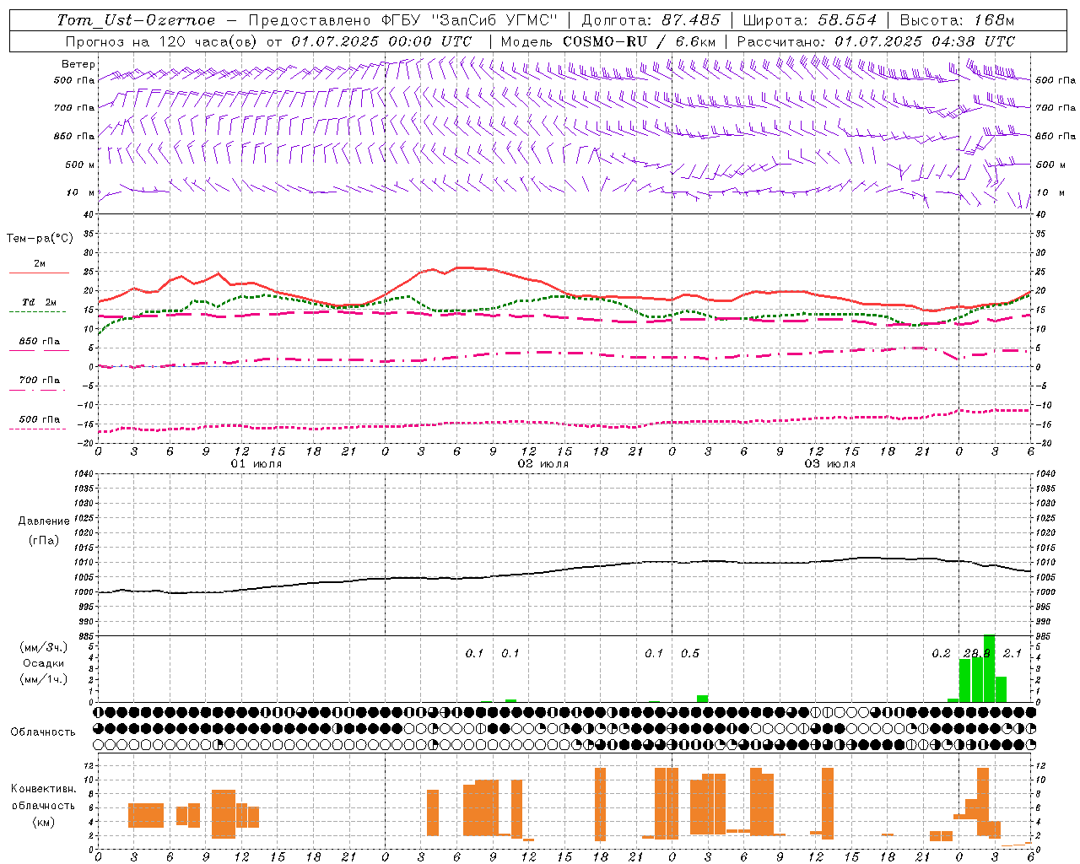Click the precipitation total "28.8"

coord(977,654)
